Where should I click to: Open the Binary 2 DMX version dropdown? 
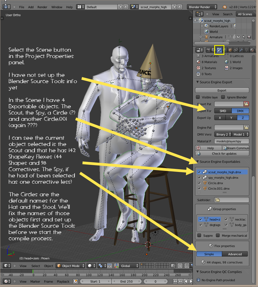click(x=223, y=134)
